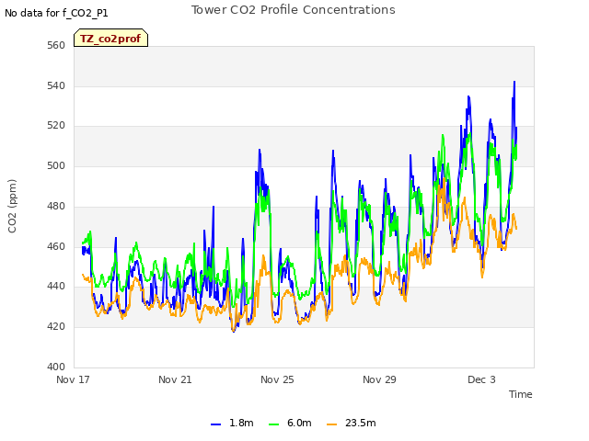Image resolution: width=589 pixels, height=441 pixels.
Task: Click the 540 y-axis tick label
Action: point(56,85)
